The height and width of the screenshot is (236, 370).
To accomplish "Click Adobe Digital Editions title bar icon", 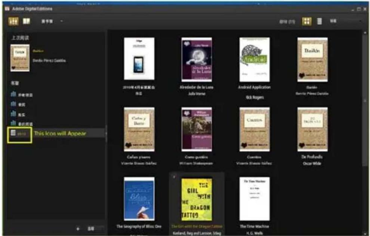I will 7,9.
